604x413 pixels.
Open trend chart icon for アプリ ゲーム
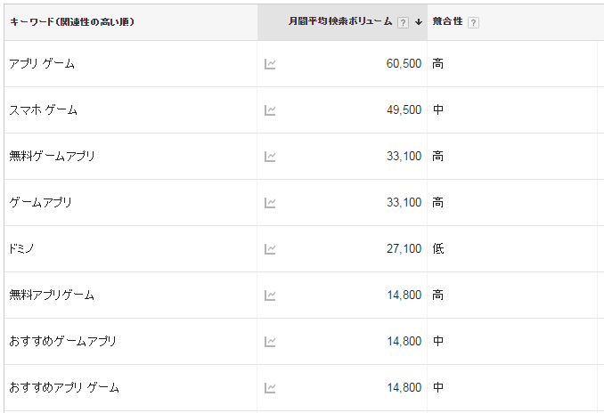[270, 64]
